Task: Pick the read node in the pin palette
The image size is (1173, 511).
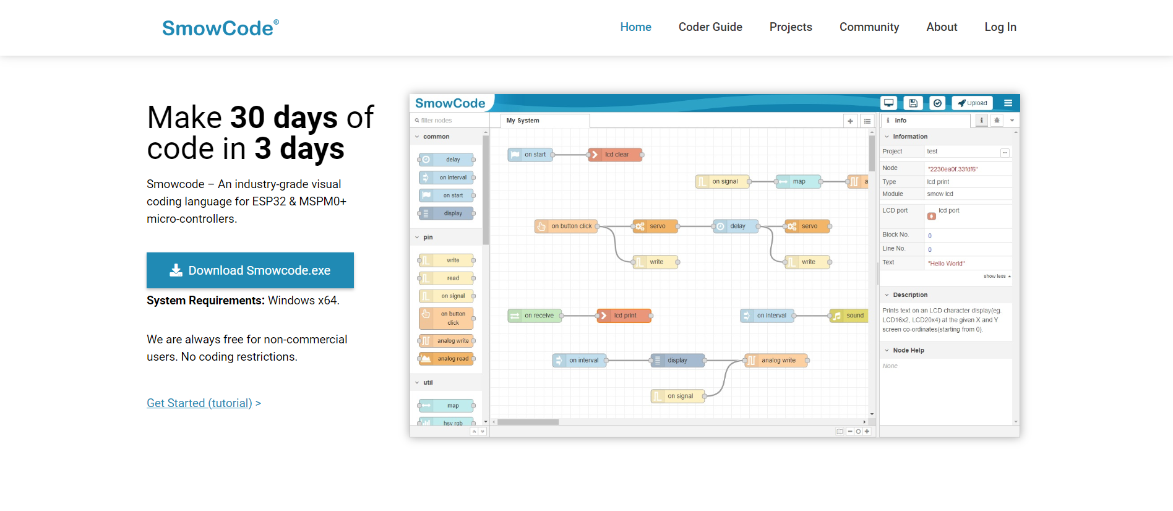Action: click(447, 278)
